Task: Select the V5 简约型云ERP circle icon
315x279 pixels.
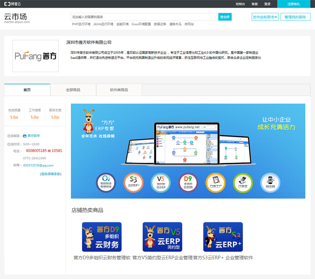Action: tap(160, 183)
